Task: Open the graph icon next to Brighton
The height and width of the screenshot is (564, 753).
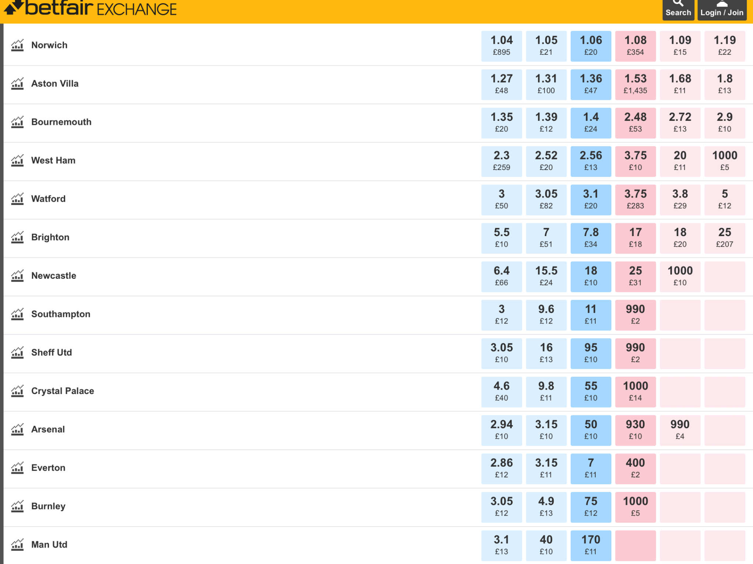Action: 17,237
